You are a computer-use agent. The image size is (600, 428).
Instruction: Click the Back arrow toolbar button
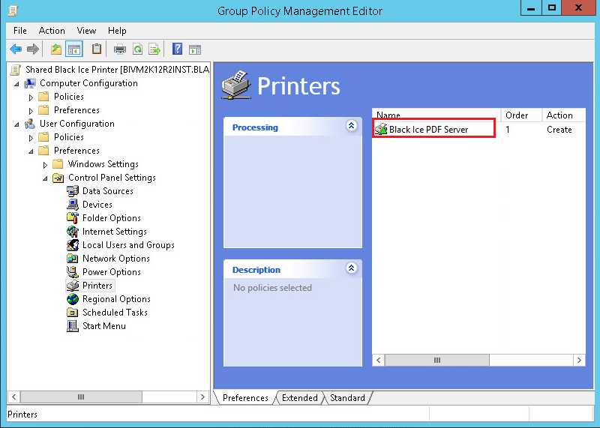tap(16, 49)
